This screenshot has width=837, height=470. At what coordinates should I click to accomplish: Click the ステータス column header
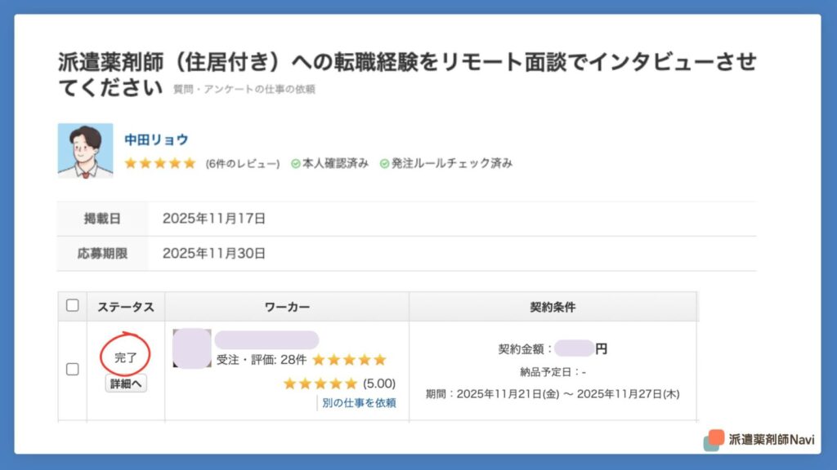pos(126,307)
